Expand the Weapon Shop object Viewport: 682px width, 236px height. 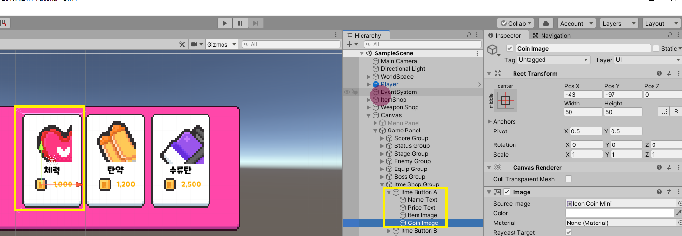[x=369, y=107]
